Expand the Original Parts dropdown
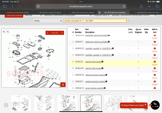162x113 pixels. [x=101, y=15]
